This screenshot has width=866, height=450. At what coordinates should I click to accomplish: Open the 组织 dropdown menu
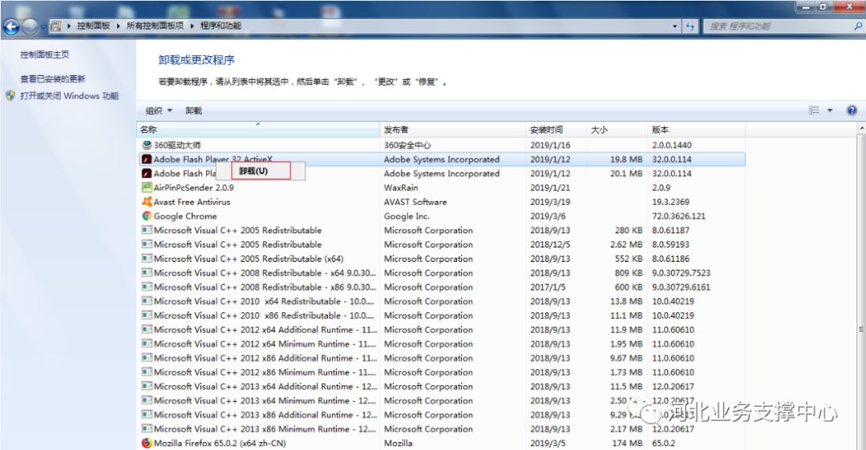pyautogui.click(x=159, y=110)
